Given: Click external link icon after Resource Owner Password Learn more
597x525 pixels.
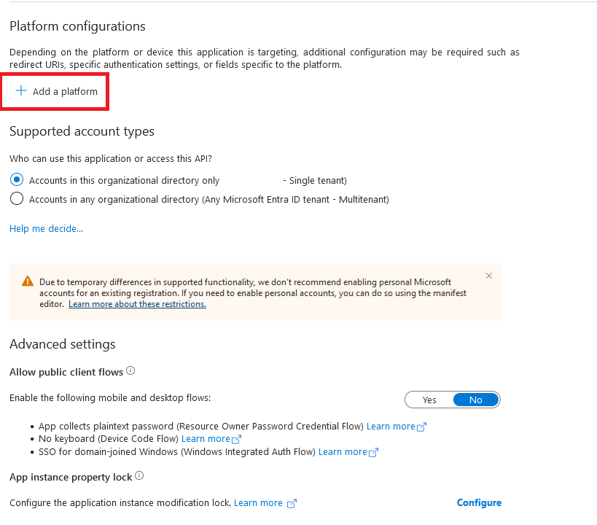Looking at the screenshot, I should [422, 427].
